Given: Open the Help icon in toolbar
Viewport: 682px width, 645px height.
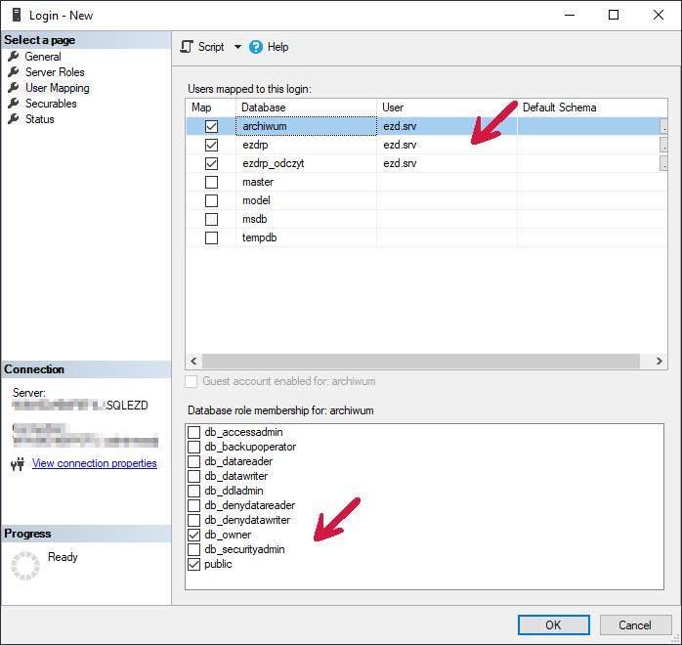Looking at the screenshot, I should (x=256, y=47).
